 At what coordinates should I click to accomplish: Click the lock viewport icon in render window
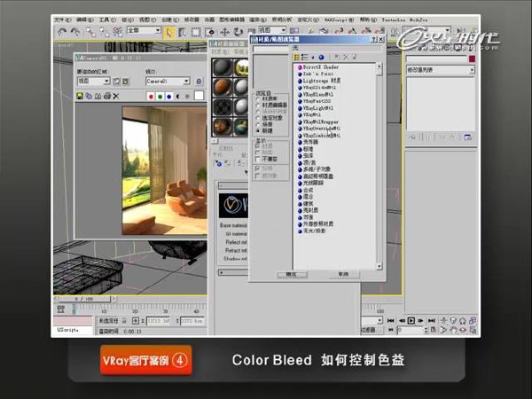tap(199, 82)
